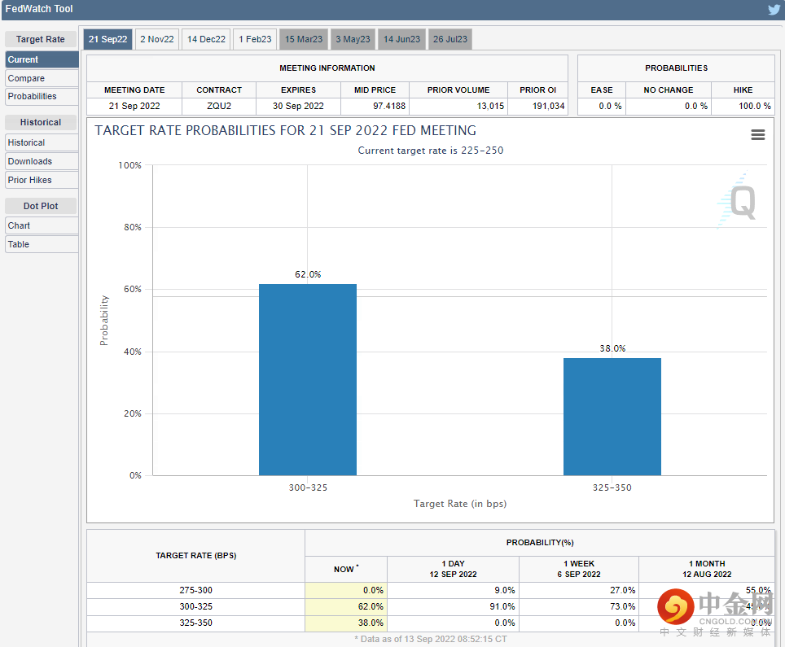This screenshot has width=785, height=647.
Task: Open the 14 Dec22 meeting tab
Action: (206, 39)
